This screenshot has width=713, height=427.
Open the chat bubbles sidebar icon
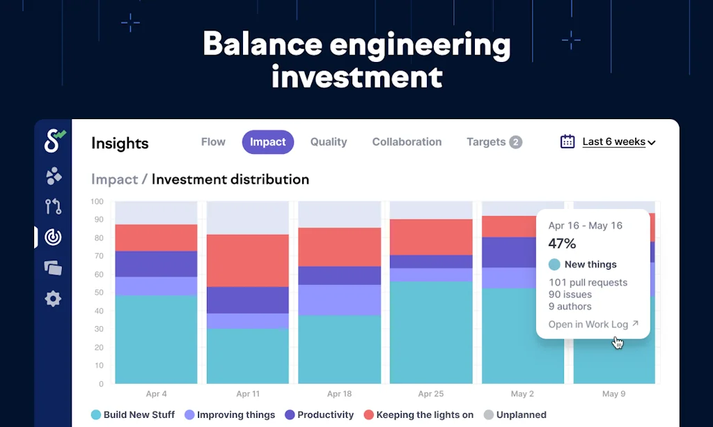coord(54,267)
